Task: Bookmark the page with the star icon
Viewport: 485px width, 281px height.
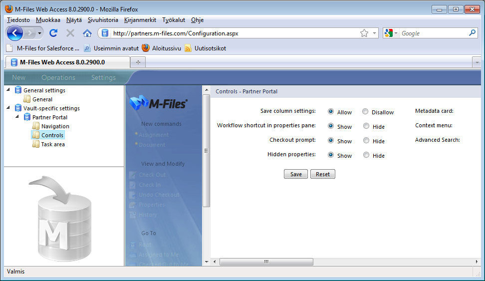Action: tap(364, 33)
